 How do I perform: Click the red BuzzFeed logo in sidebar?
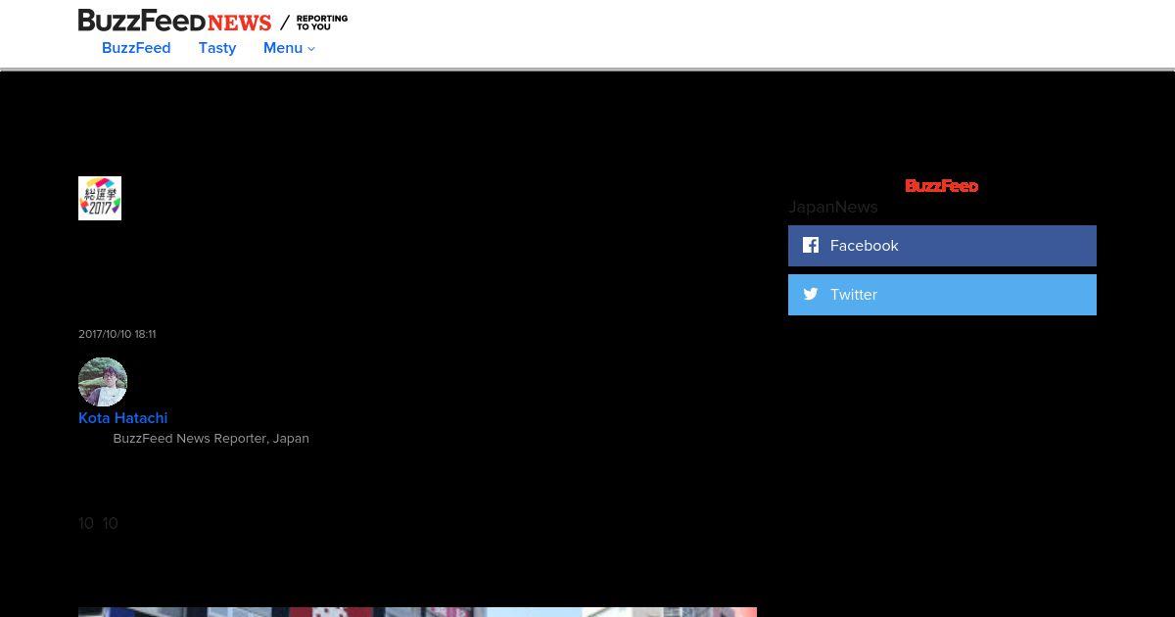point(941,186)
